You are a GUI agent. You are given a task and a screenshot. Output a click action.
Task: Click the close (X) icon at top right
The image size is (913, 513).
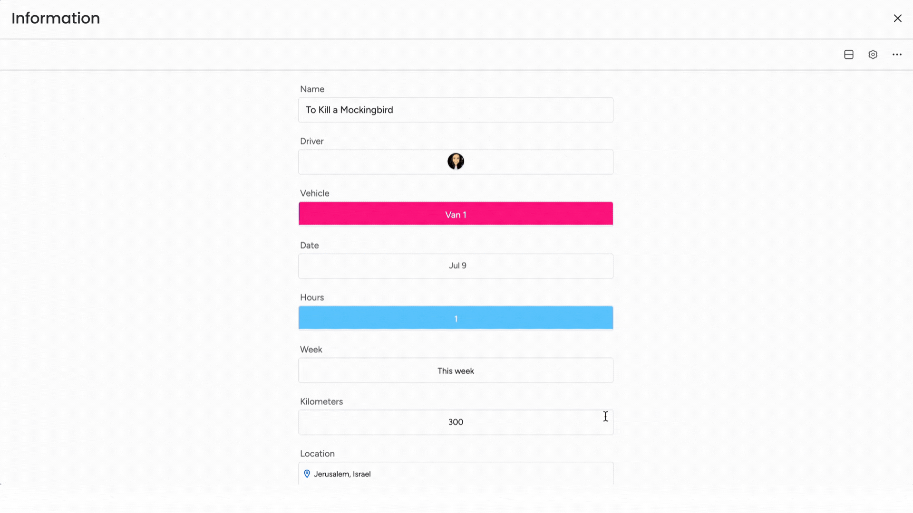point(898,18)
